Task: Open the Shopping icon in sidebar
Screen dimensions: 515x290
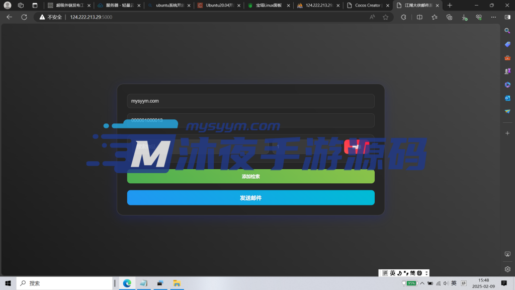Action: (507, 44)
